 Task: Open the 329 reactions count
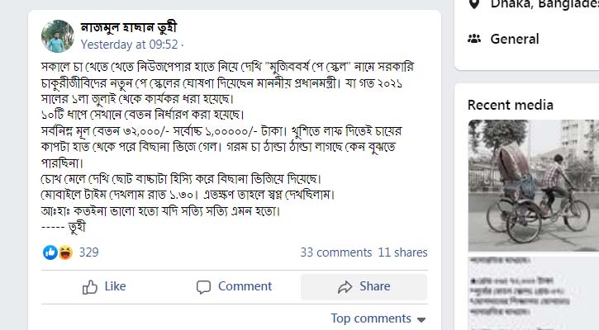pos(88,252)
